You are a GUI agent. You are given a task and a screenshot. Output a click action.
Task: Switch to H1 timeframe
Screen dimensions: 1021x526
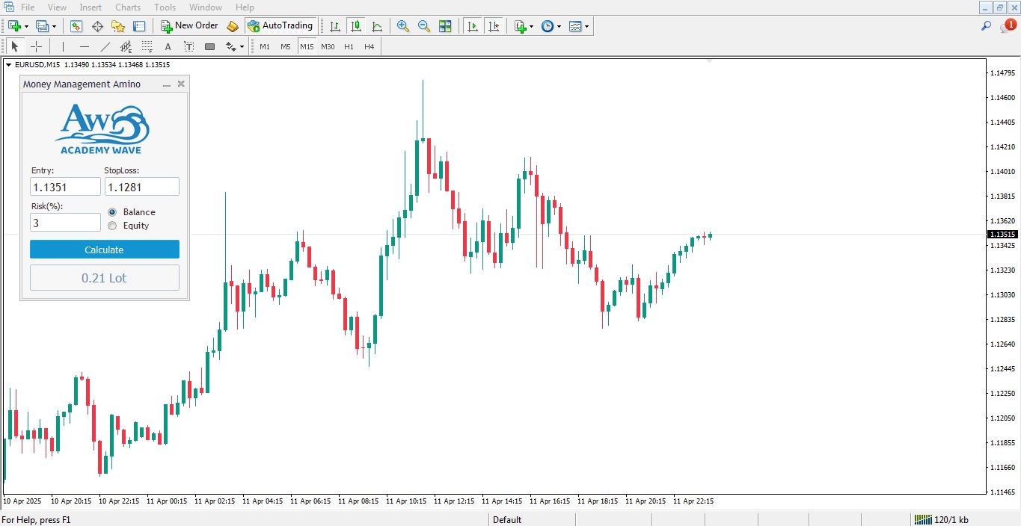point(349,46)
